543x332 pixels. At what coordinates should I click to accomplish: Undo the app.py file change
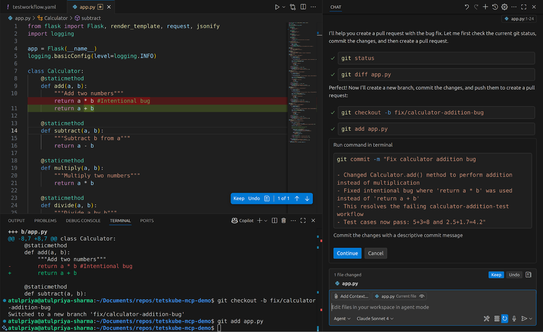(x=514, y=275)
